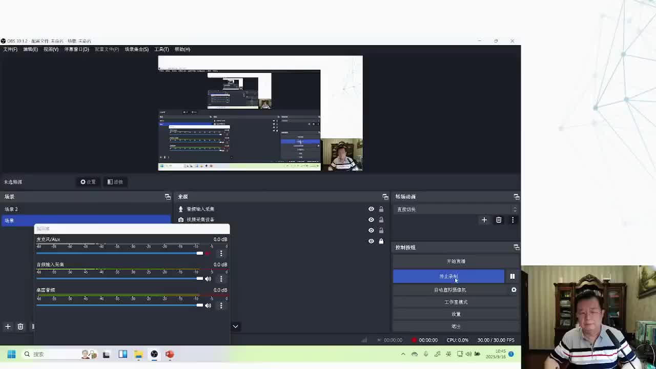
Task: Remove selected scene with trash icon
Action: tap(20, 326)
